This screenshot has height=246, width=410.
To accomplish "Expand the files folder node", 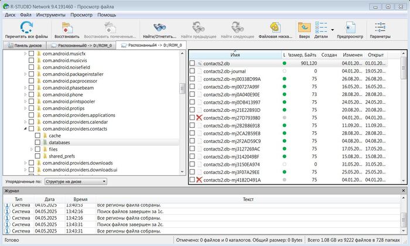I will coord(32,149).
